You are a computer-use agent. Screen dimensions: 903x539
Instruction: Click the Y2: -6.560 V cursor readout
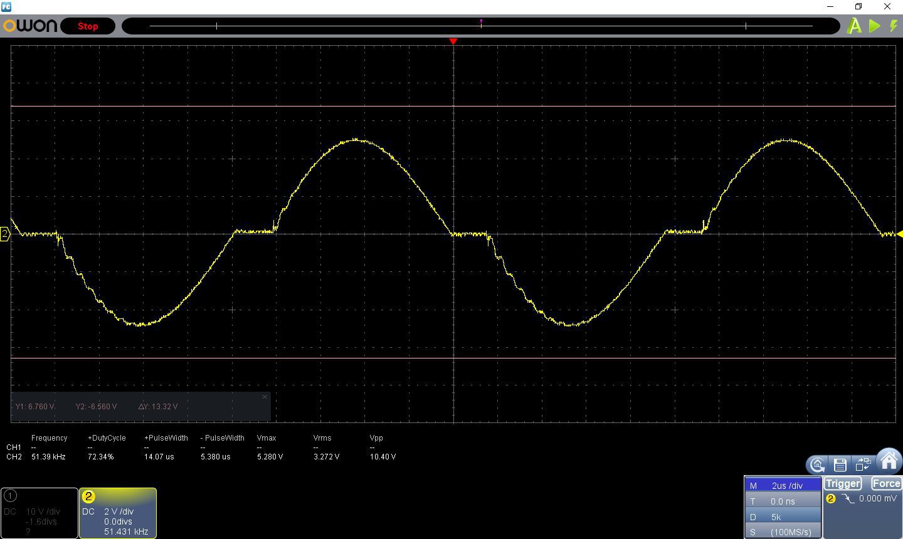[x=97, y=407]
